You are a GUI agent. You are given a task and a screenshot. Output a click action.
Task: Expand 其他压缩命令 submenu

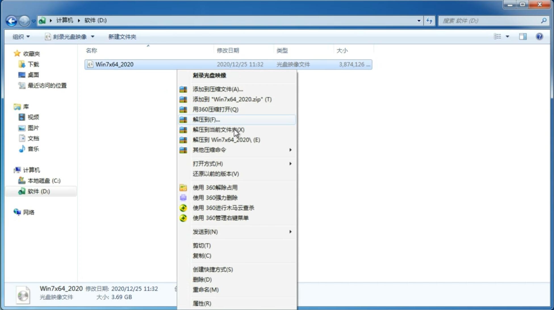coord(242,150)
